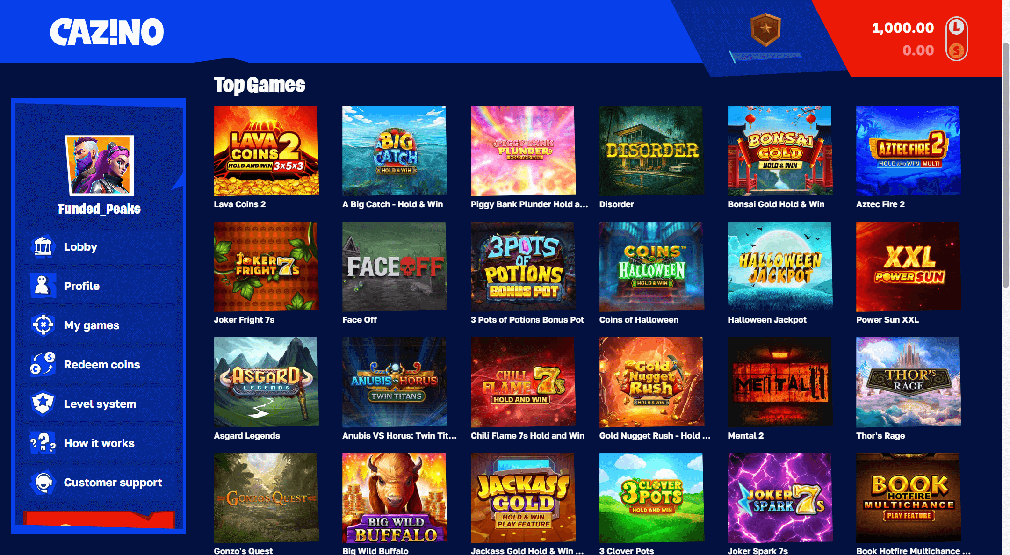The image size is (1010, 555).
Task: Launch the Disorder game tile
Action: pos(651,150)
